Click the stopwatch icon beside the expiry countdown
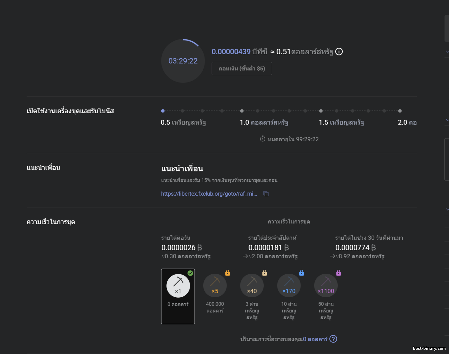This screenshot has width=449, height=354. 263,139
